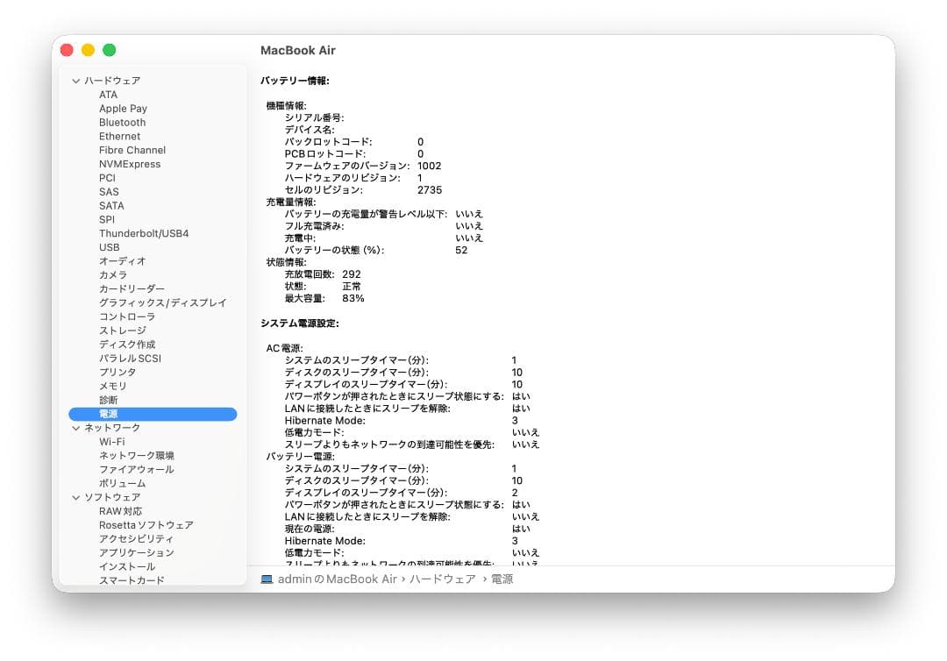Click the バッテリー情報 heading

295,81
